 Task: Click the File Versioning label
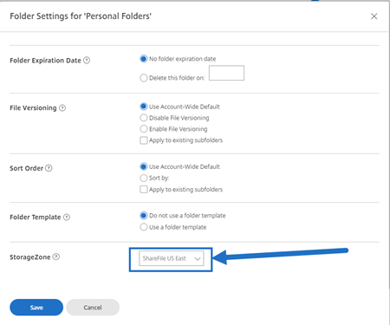coord(33,107)
